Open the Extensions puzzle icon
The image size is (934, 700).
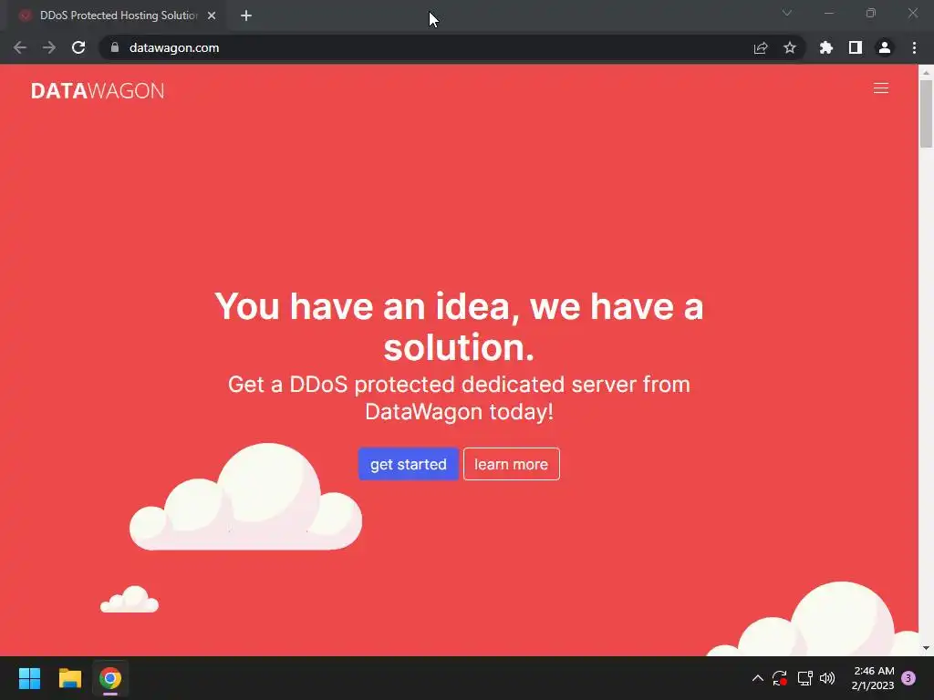826,47
